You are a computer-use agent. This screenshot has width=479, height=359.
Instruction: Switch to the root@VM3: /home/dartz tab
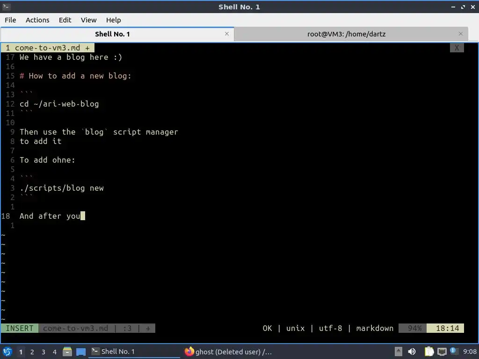coord(347,34)
